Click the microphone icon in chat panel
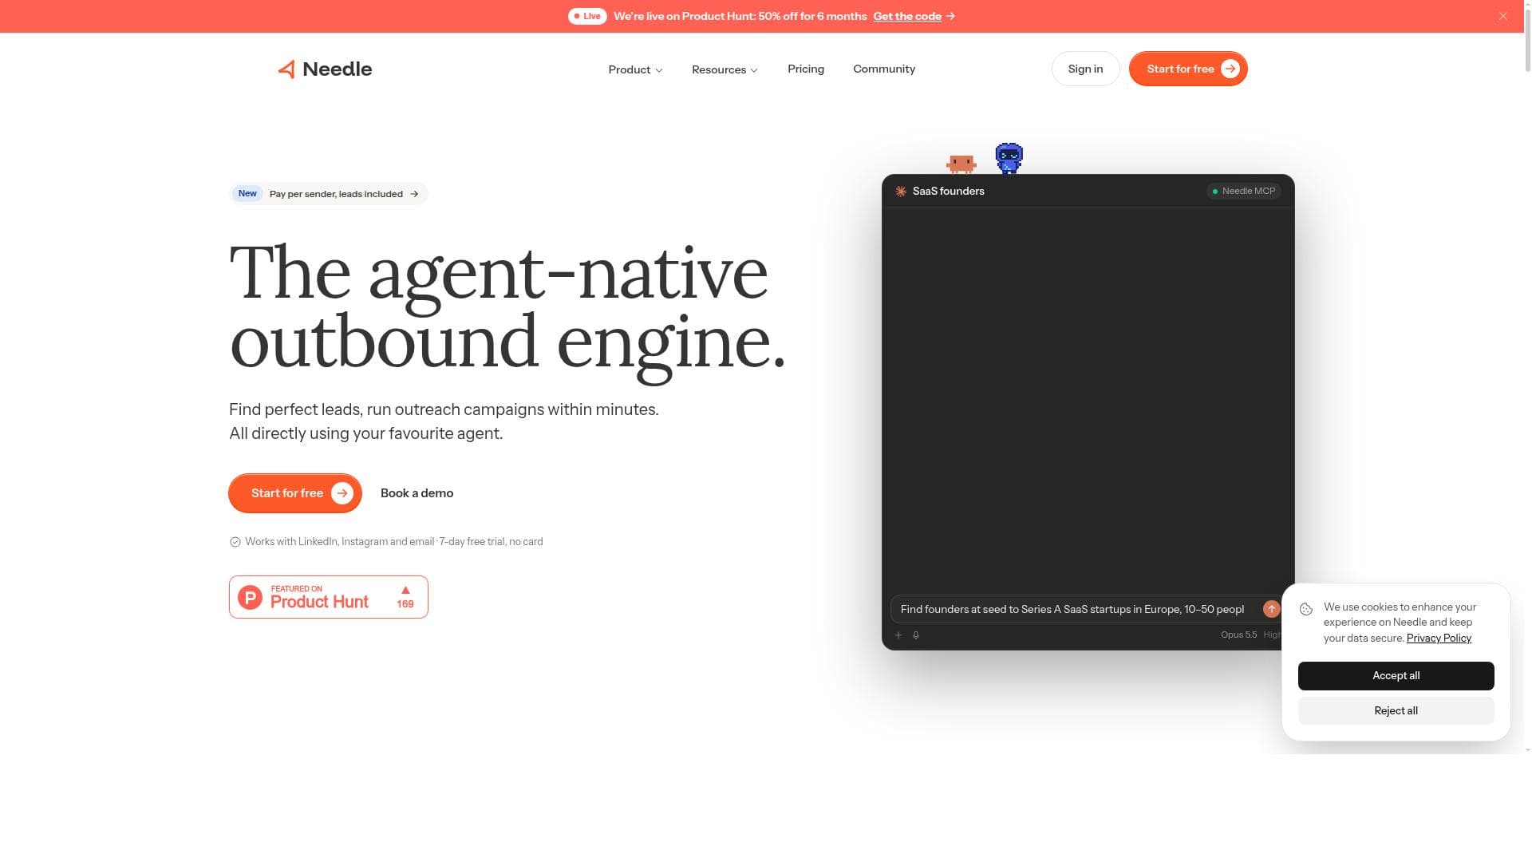1532x862 pixels. point(916,635)
